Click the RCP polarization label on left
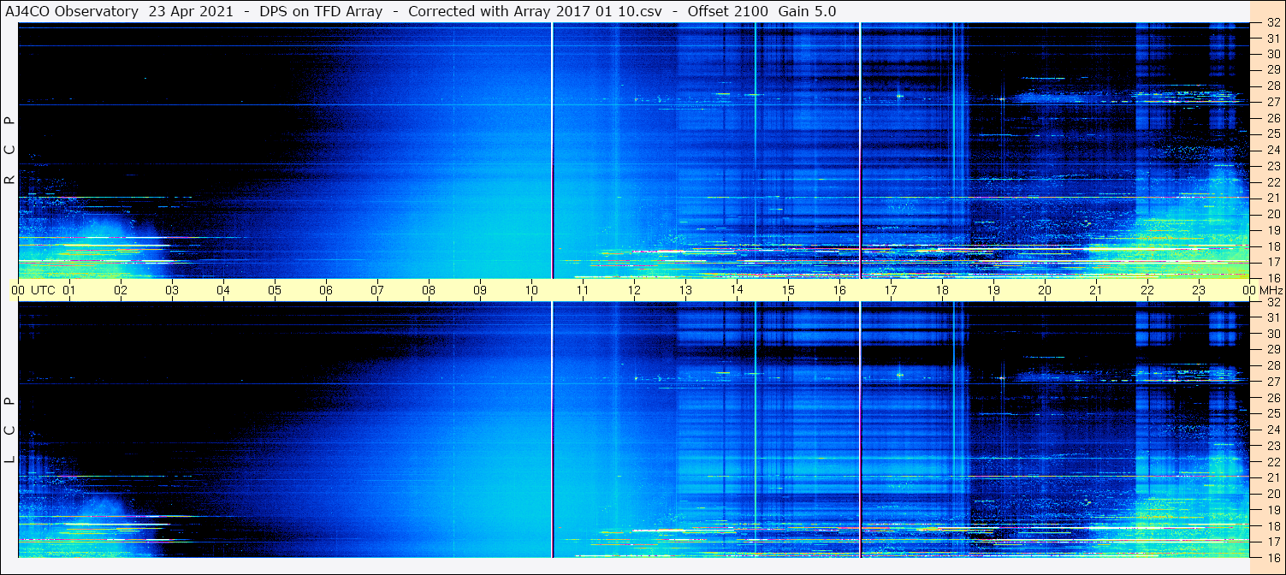Screen dimensions: 1286x575 click(10, 150)
